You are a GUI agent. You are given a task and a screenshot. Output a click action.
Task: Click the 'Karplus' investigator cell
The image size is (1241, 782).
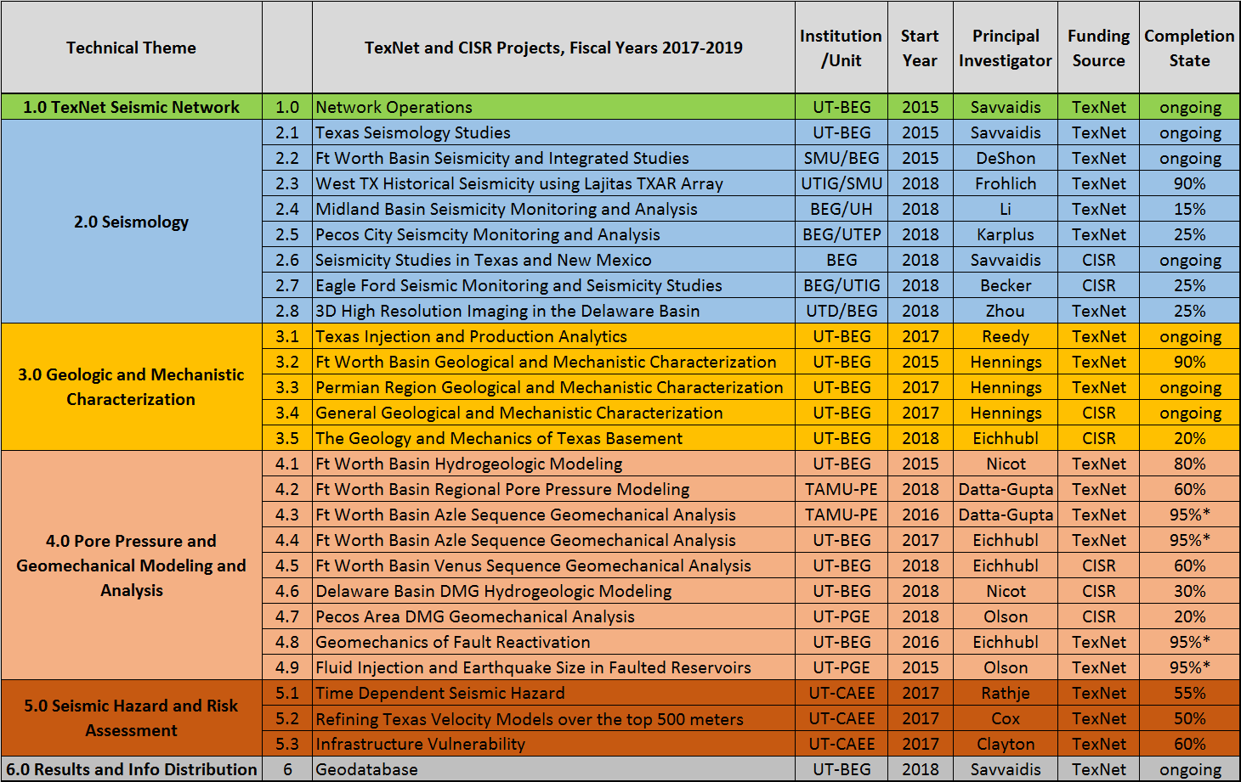click(1006, 234)
